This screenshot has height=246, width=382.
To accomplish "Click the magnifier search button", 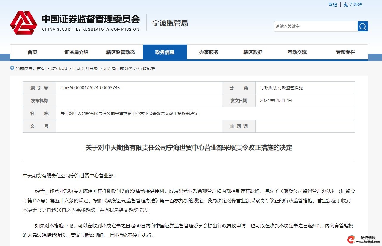I will point(363,26).
